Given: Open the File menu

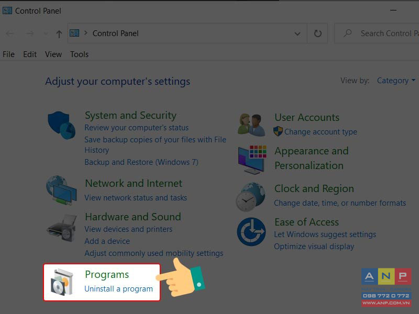Looking at the screenshot, I should pos(8,54).
